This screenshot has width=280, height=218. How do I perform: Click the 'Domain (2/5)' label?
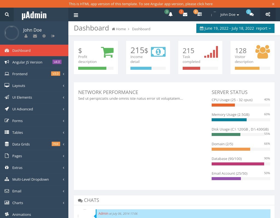click(x=222, y=144)
